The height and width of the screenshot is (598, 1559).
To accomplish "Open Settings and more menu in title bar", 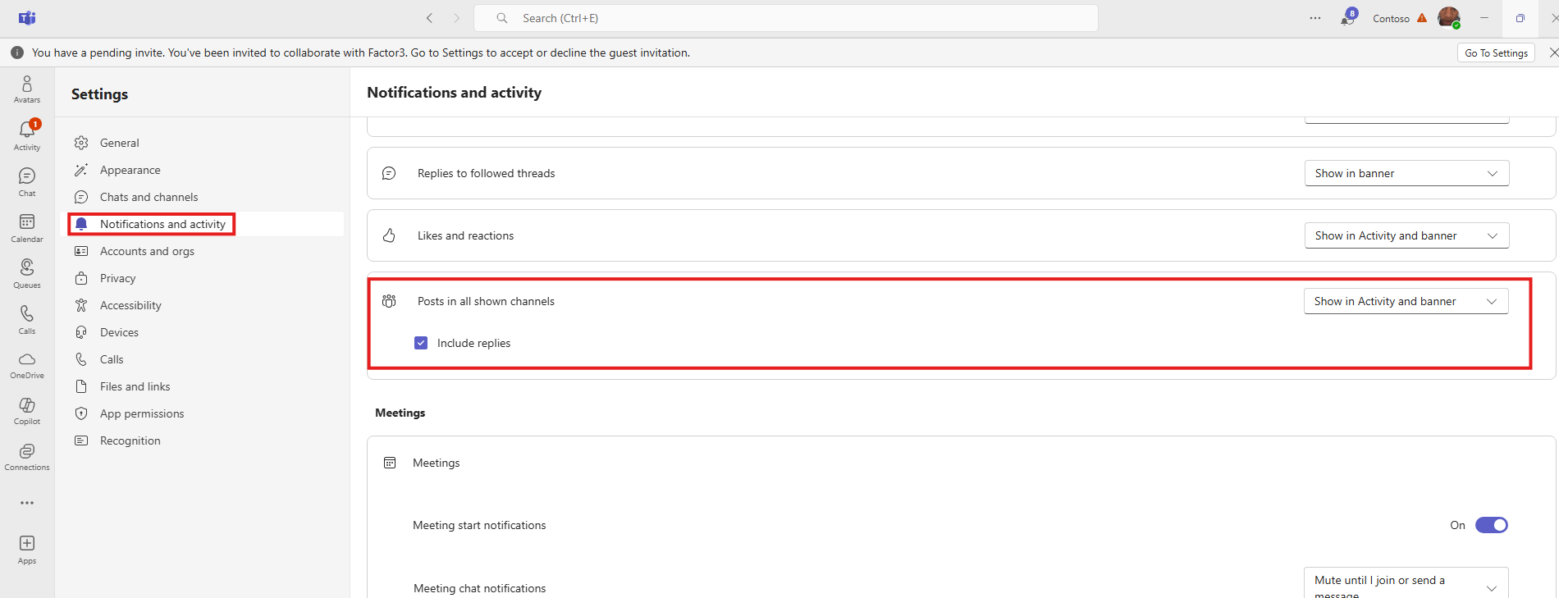I will pos(1315,18).
